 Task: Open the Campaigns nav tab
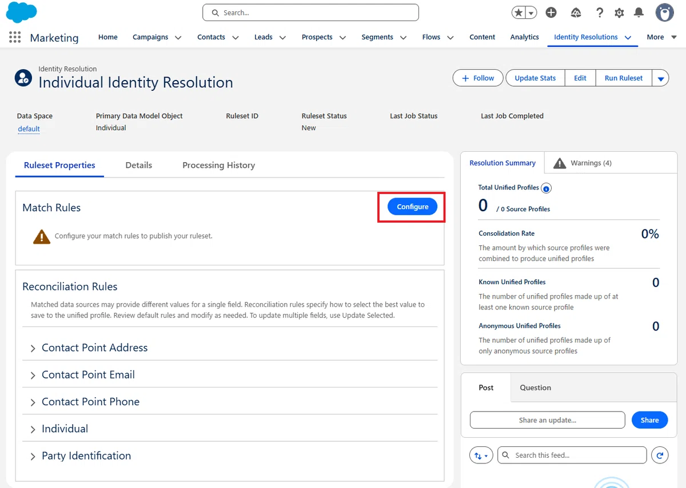click(x=150, y=37)
